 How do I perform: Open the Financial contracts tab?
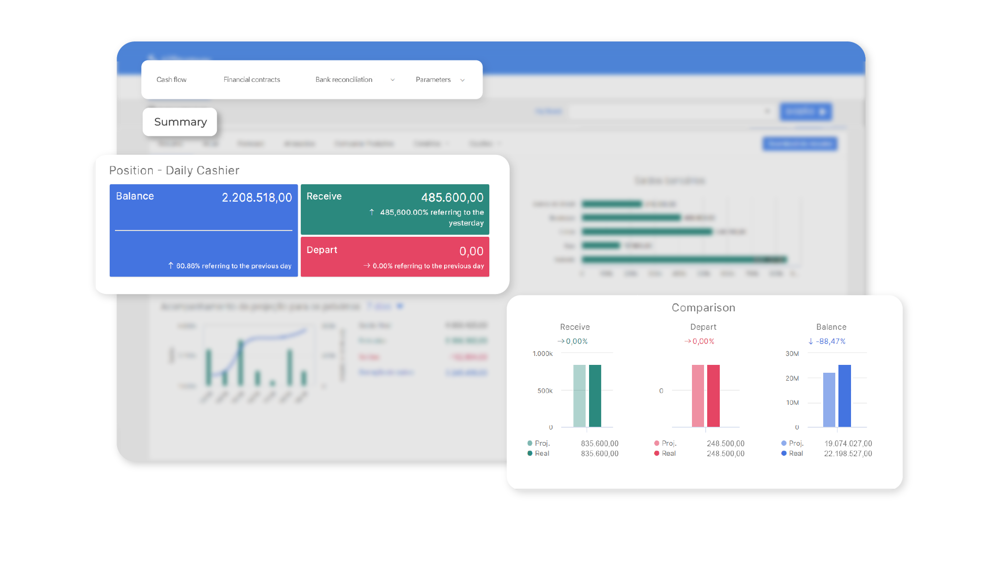pyautogui.click(x=253, y=79)
